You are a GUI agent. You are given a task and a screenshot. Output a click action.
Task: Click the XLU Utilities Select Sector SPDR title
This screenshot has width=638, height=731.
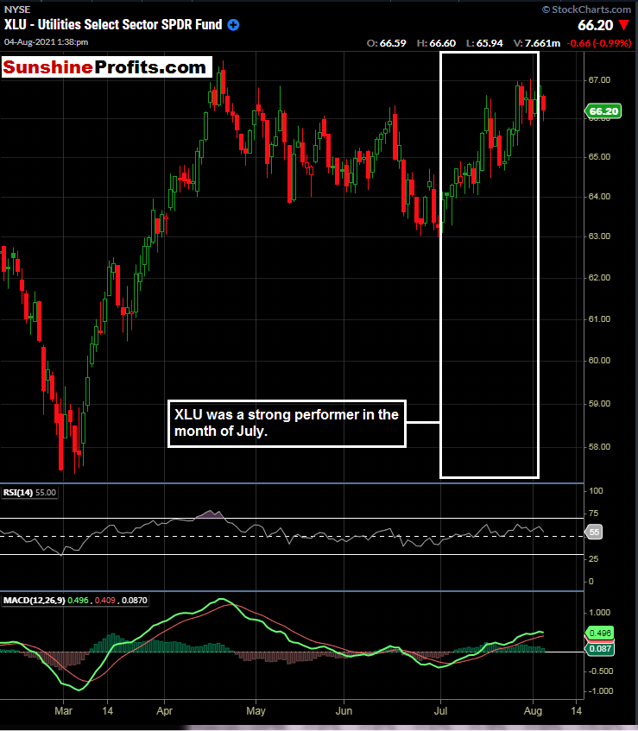[x=113, y=25]
